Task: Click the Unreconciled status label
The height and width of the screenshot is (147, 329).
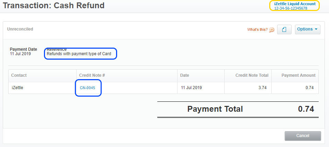Action: coord(20,29)
